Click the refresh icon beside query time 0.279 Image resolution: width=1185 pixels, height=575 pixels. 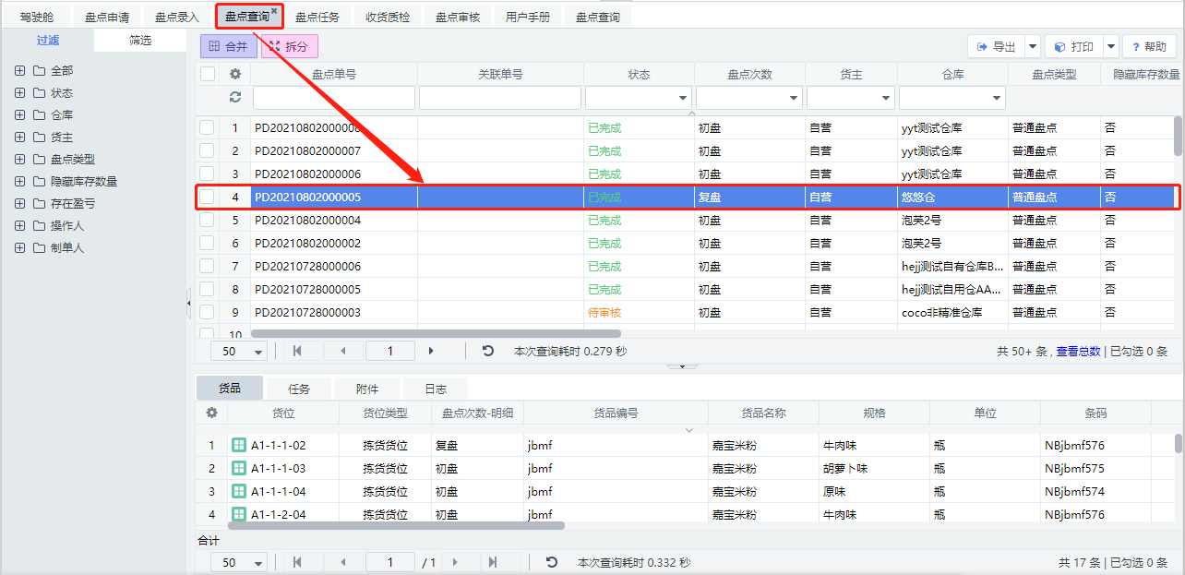tap(488, 351)
